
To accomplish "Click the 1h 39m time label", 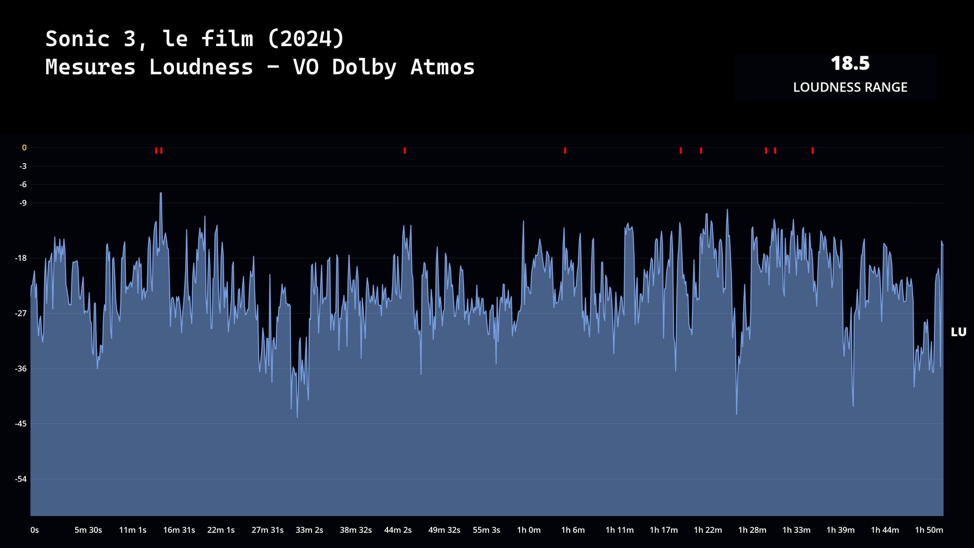I will pos(841,530).
